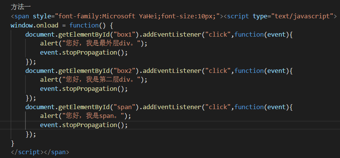This screenshot has width=340, height=158.
Task: Click the highlighted last event.stopPropagation() line
Action: [84, 125]
